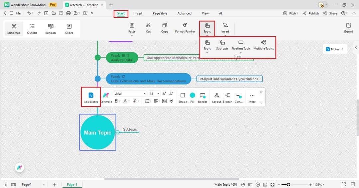359x188 pixels.
Task: Add a new page with plus button
Action: click(x=55, y=185)
